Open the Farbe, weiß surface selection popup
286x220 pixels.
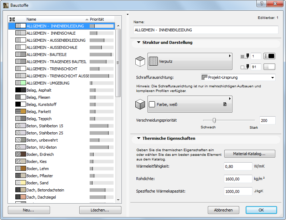coord(190,104)
